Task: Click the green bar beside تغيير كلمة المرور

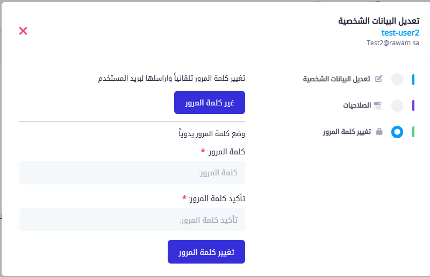Action: pyautogui.click(x=413, y=132)
